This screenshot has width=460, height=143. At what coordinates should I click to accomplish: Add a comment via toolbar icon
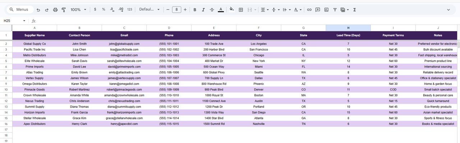click(318, 10)
